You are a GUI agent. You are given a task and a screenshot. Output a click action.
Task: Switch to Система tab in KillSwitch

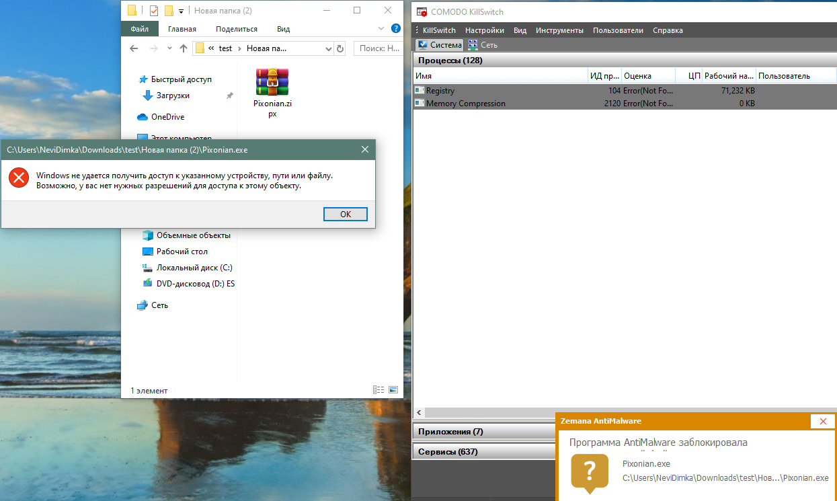tap(440, 45)
